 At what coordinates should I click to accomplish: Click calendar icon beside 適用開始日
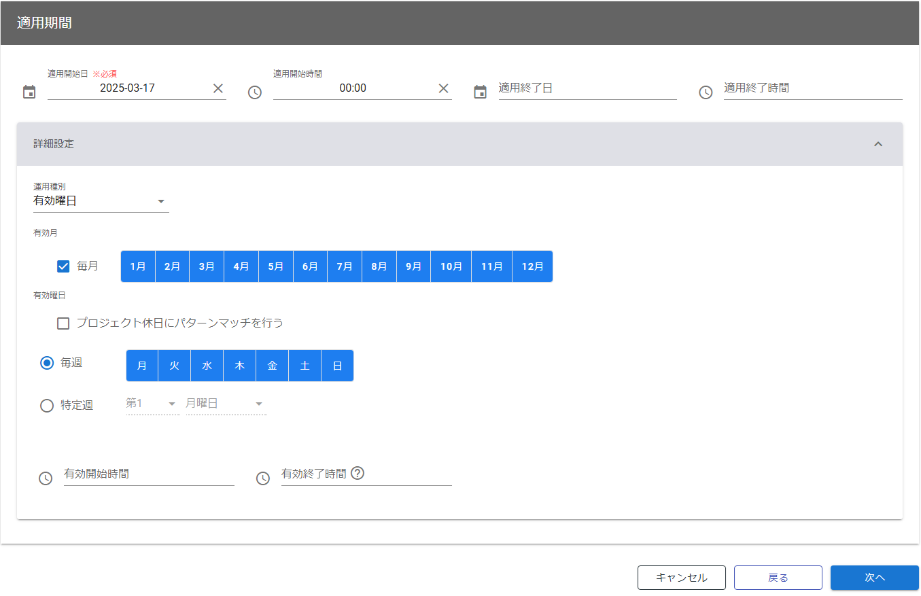[x=29, y=92]
